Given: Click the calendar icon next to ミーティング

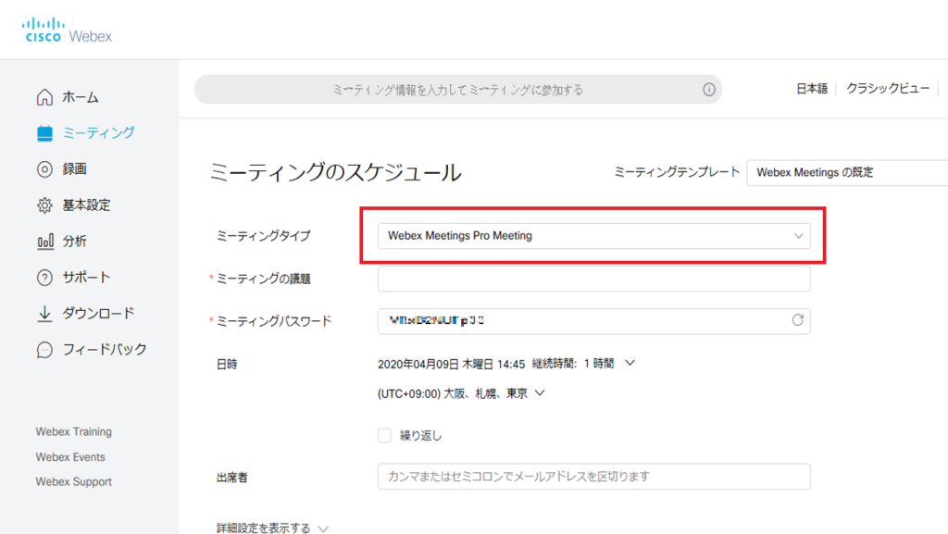Looking at the screenshot, I should click(44, 133).
